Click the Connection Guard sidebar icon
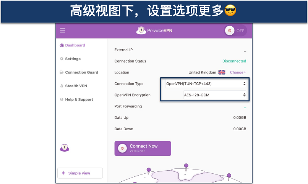308x184 pixels. (62, 72)
